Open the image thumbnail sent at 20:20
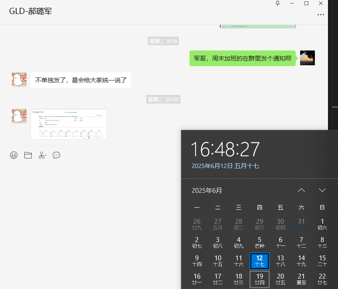The width and height of the screenshot is (338, 289). click(69, 124)
